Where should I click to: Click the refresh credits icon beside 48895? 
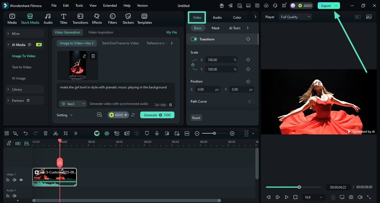(x=133, y=115)
